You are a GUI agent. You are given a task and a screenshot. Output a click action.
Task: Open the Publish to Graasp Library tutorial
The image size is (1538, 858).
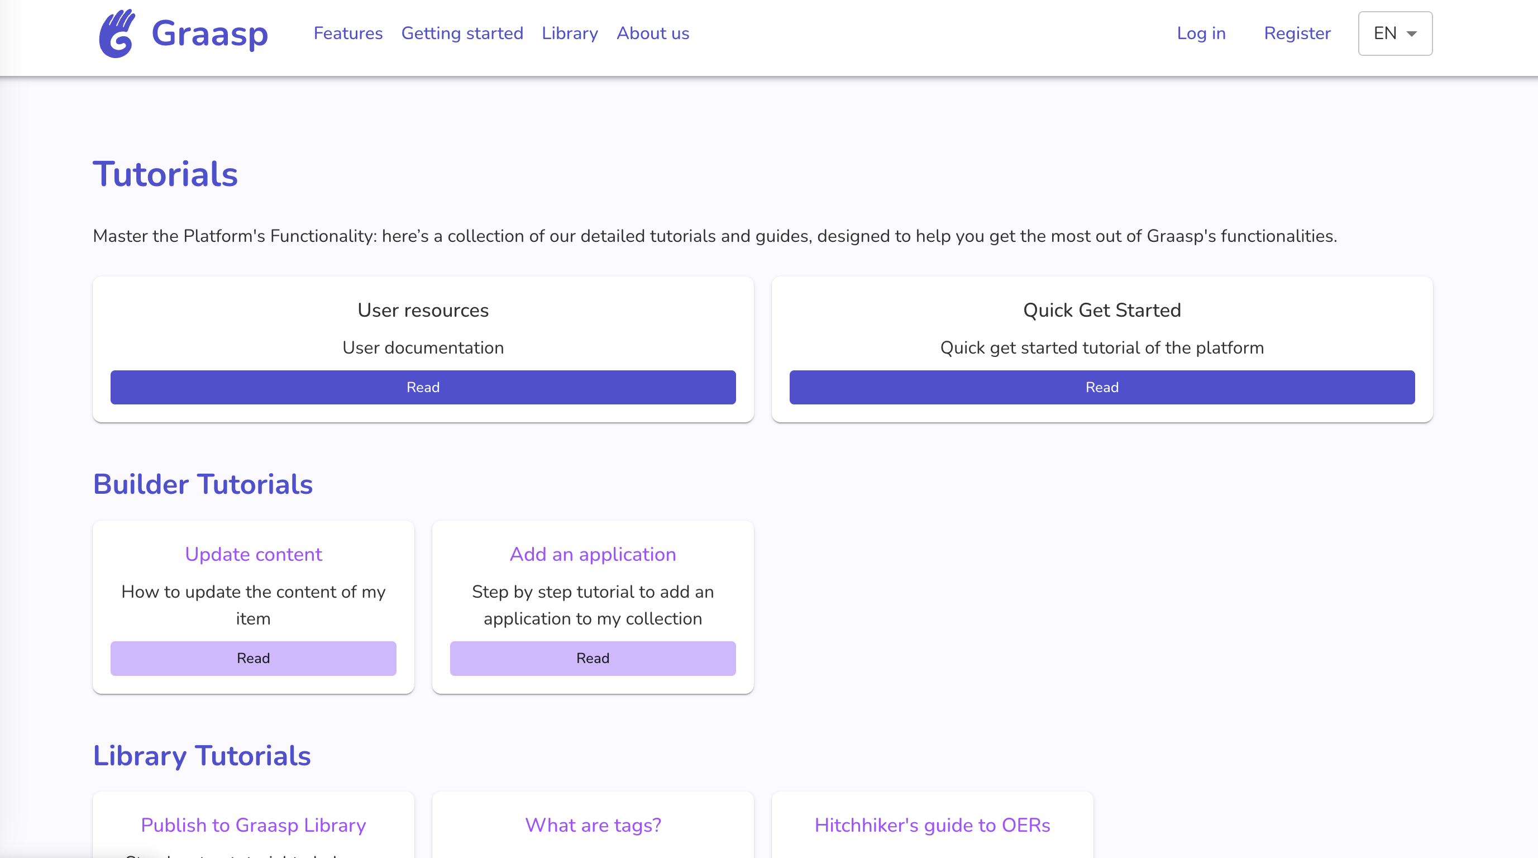(x=253, y=825)
